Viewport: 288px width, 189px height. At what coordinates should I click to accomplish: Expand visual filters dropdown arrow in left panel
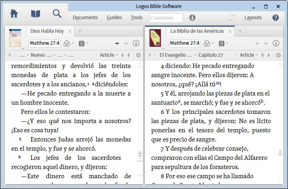click(73, 43)
